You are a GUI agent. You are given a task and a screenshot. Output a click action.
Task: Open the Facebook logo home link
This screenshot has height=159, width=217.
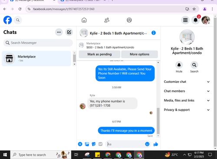7,20
